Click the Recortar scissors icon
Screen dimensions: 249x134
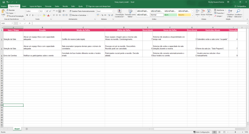point(7,10)
